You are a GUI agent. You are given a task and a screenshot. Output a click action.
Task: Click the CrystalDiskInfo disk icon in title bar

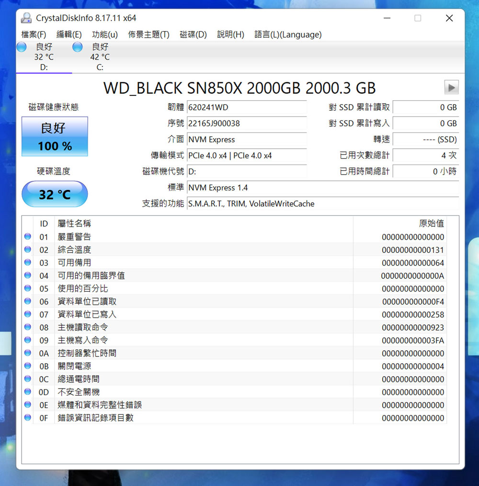pos(25,18)
